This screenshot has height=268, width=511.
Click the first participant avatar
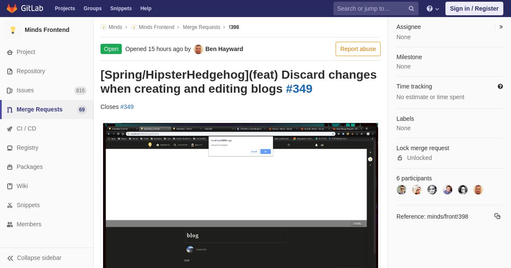pos(402,190)
